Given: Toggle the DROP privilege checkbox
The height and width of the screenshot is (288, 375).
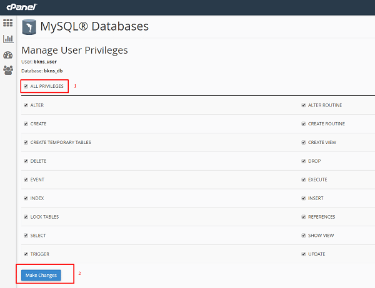Looking at the screenshot, I should point(304,161).
